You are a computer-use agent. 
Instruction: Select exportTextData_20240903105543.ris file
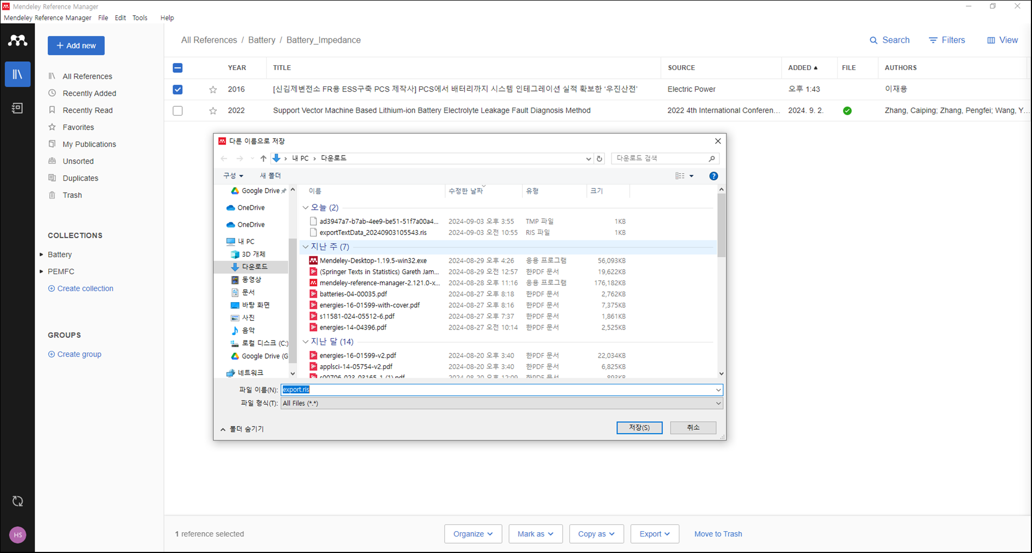373,232
